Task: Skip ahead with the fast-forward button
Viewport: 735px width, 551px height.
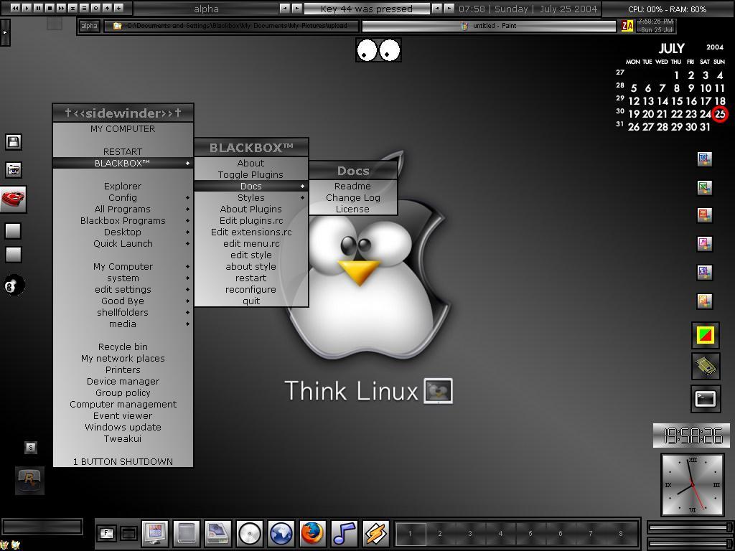Action: (61, 8)
